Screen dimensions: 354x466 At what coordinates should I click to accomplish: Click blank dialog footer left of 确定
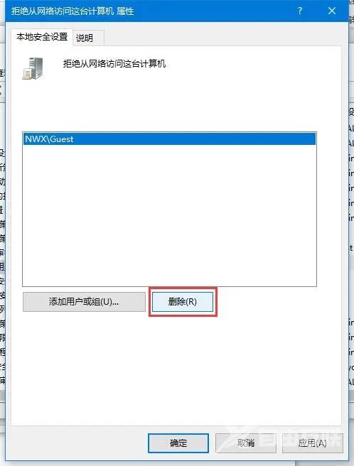79,443
